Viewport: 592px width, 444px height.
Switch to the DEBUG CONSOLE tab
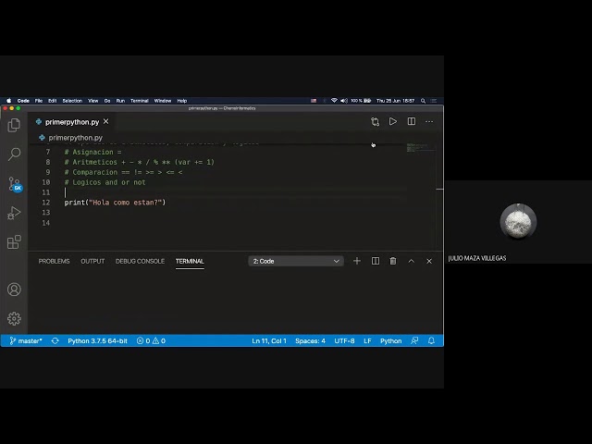pos(140,261)
